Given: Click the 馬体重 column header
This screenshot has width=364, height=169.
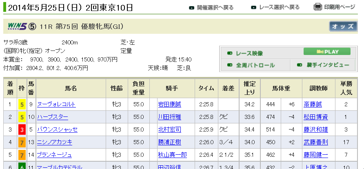Looking at the screenshot, I should click(x=281, y=88).
